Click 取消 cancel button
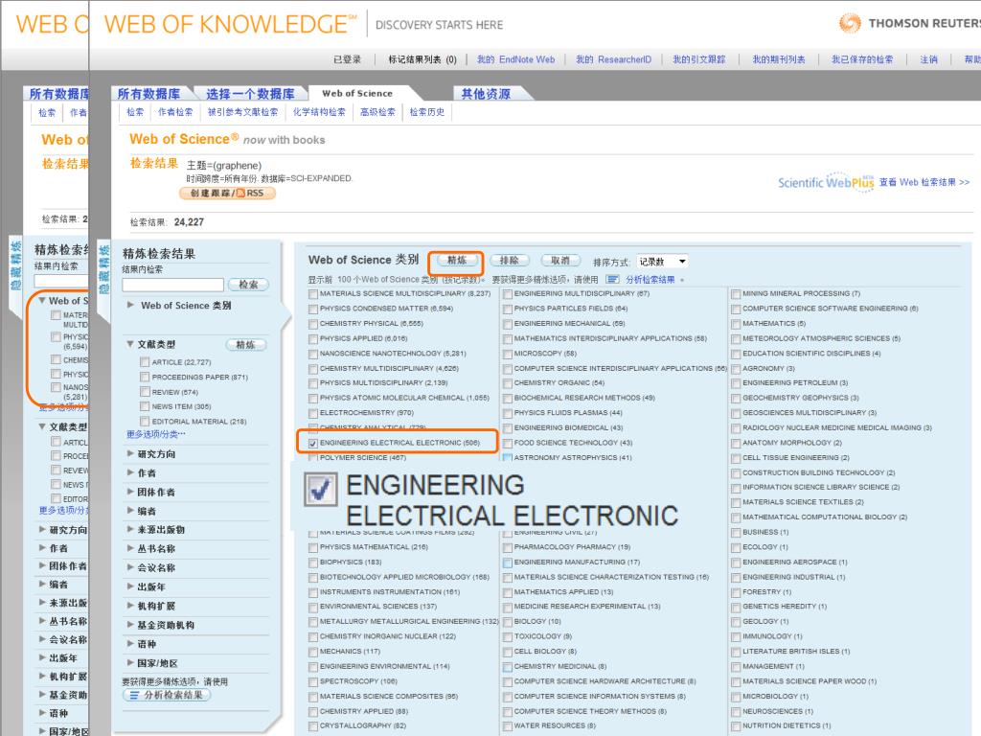This screenshot has height=736, width=981. (x=559, y=261)
